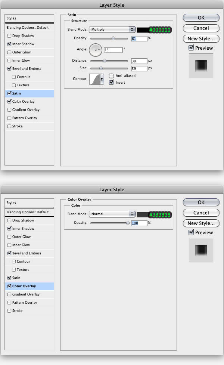Select Styles header in Color Overlay dialog
This screenshot has width=224, height=365.
click(29, 203)
